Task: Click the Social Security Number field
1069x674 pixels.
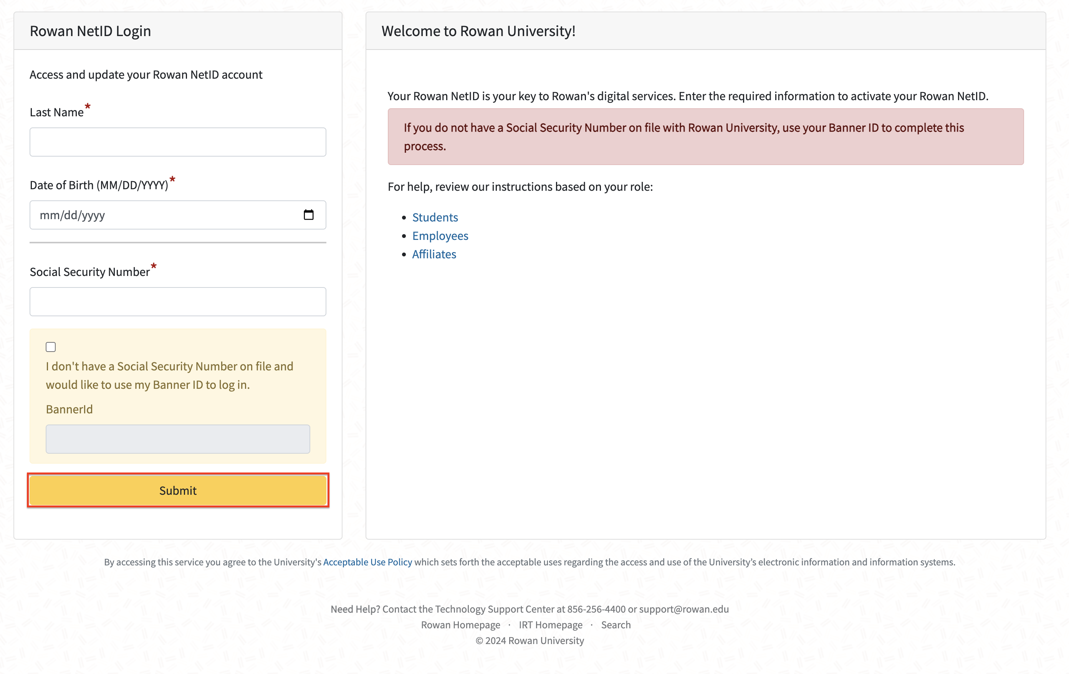Action: 177,302
